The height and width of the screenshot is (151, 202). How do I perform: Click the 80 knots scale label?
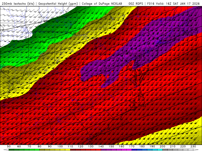40,146
